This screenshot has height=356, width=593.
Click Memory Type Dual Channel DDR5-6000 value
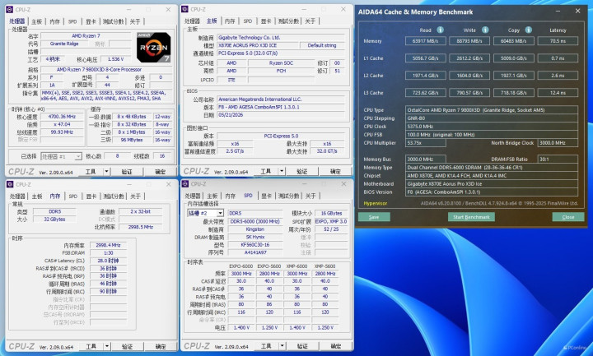[491, 167]
